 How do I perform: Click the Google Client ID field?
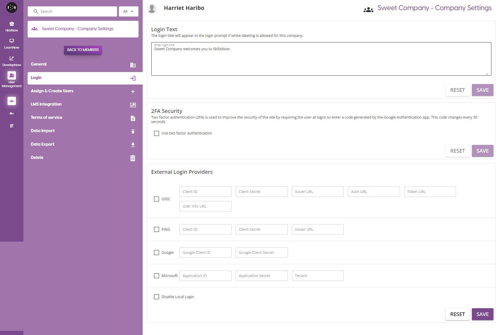[x=205, y=253]
